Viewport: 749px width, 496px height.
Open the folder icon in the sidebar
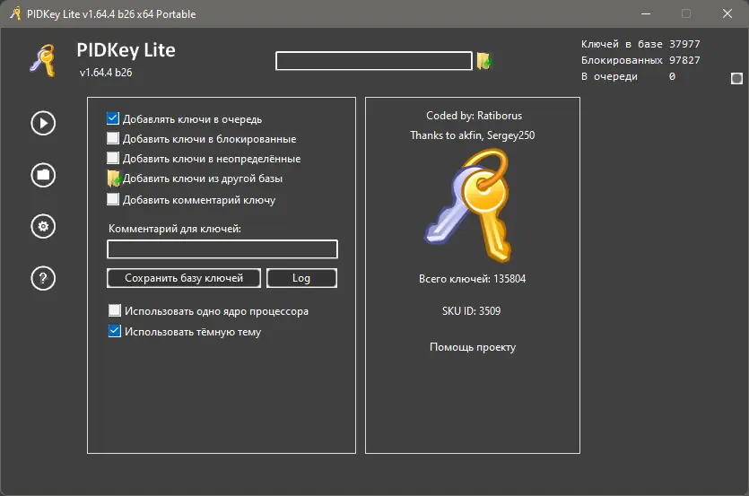point(43,175)
